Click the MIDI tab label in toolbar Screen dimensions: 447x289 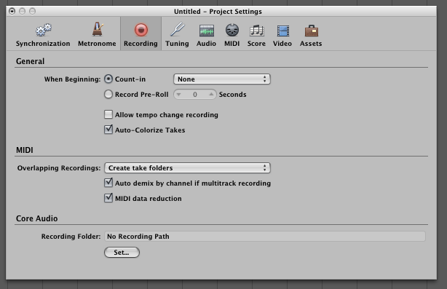tap(232, 44)
